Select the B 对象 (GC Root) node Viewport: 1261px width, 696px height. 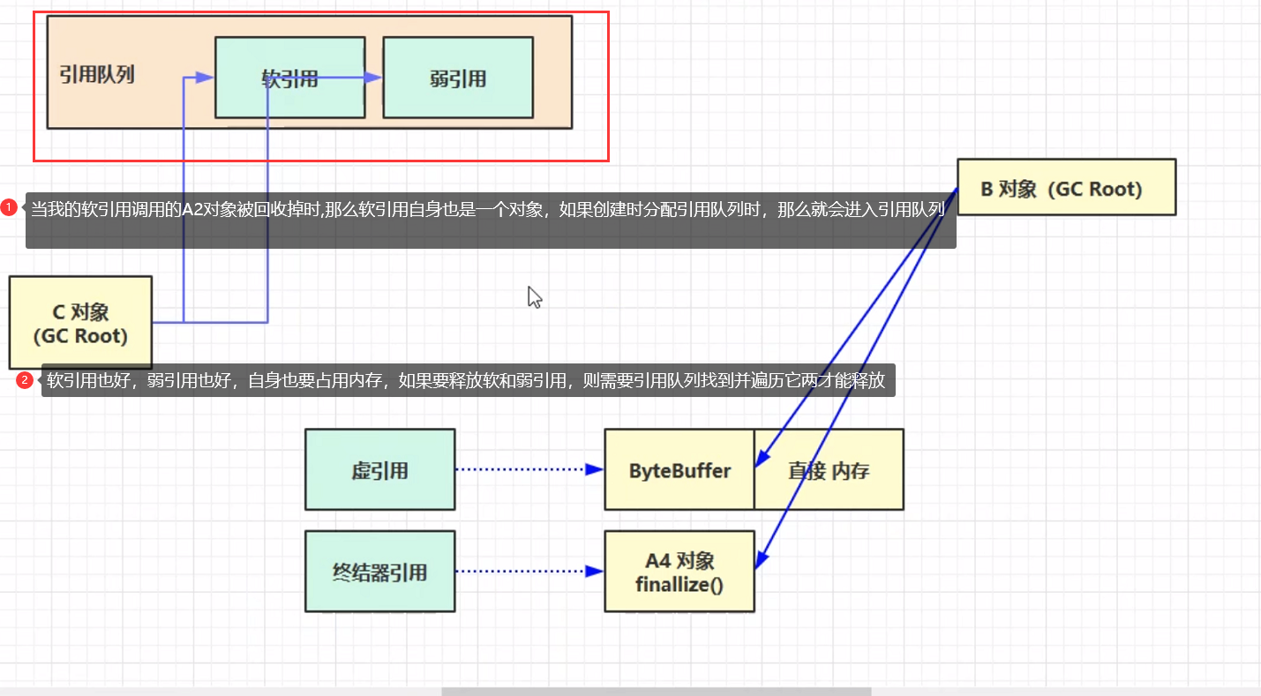tap(1066, 187)
